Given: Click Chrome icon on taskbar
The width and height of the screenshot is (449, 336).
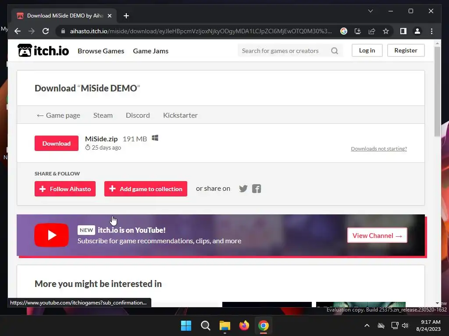Looking at the screenshot, I should [x=264, y=325].
